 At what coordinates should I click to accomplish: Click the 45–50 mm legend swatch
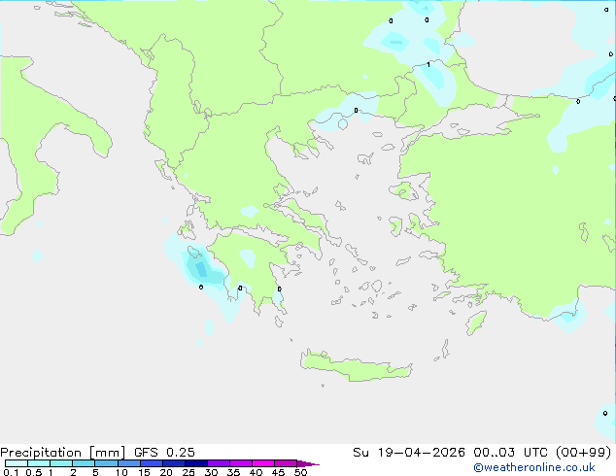point(286,463)
